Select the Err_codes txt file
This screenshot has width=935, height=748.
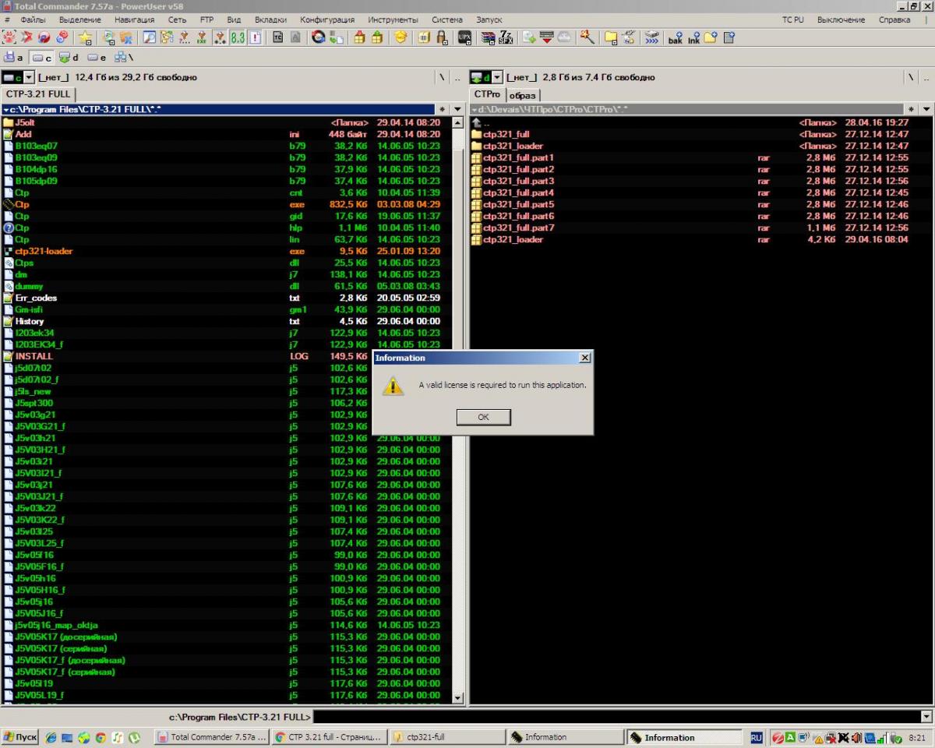(226, 298)
